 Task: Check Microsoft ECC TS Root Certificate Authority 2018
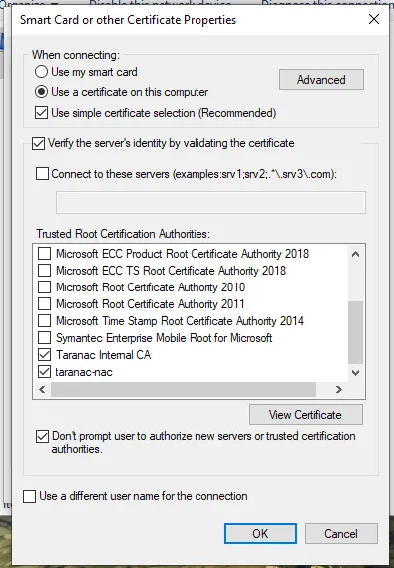tap(44, 271)
